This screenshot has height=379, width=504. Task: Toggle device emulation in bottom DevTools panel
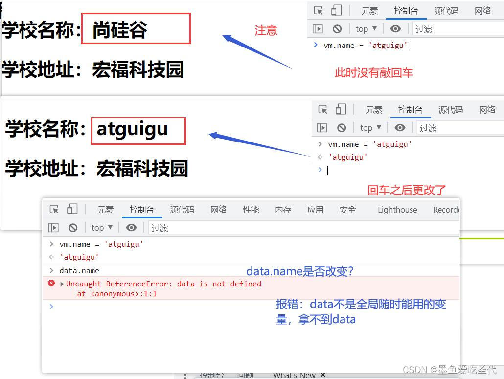[x=72, y=209]
